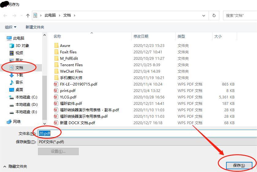The image size is (257, 172).
Task: Click 福昕软件.pdf file icon
Action: 56,103
